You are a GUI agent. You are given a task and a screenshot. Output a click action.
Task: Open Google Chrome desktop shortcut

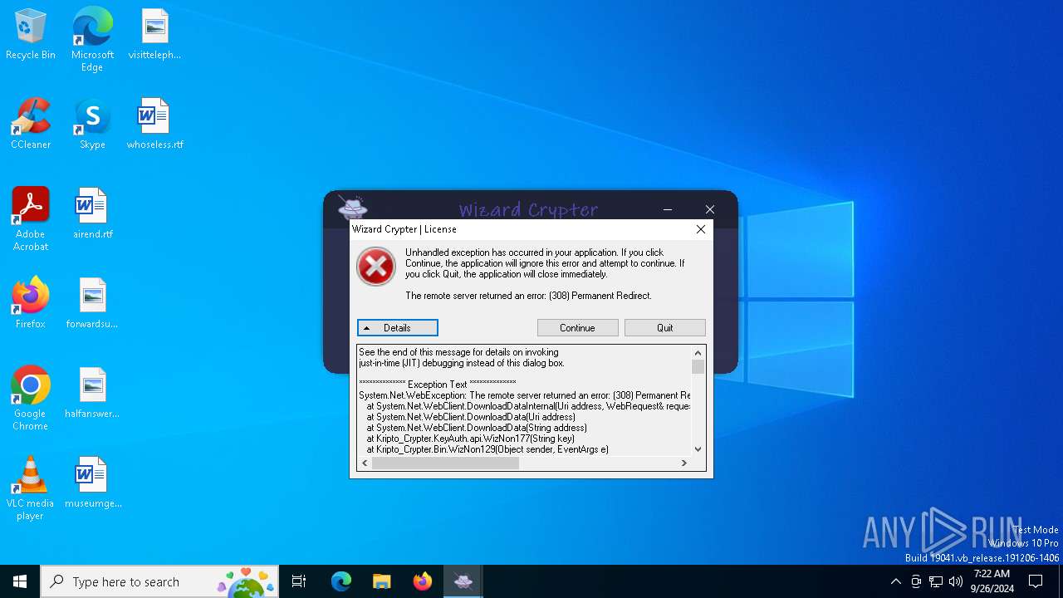[x=31, y=399]
